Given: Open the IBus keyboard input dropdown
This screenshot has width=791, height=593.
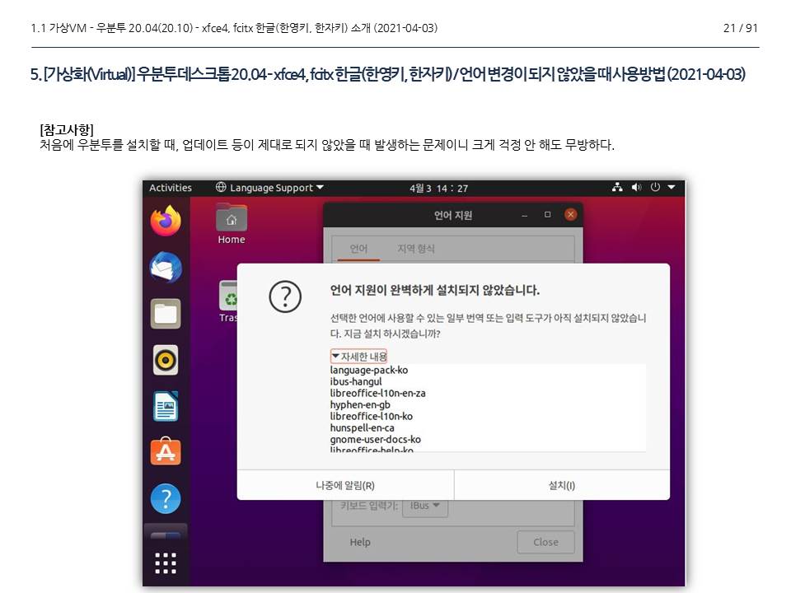Looking at the screenshot, I should click(x=425, y=505).
